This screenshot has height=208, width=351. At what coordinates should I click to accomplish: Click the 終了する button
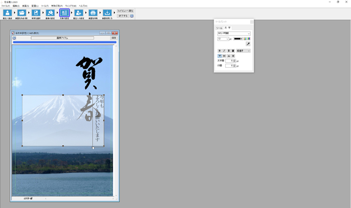pyautogui.click(x=123, y=16)
